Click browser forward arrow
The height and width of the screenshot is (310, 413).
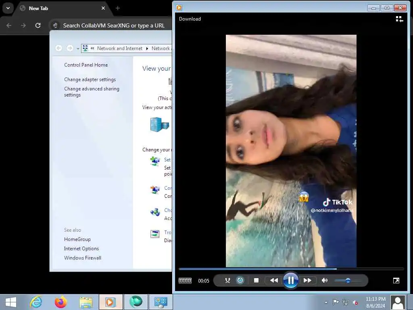coord(23,25)
